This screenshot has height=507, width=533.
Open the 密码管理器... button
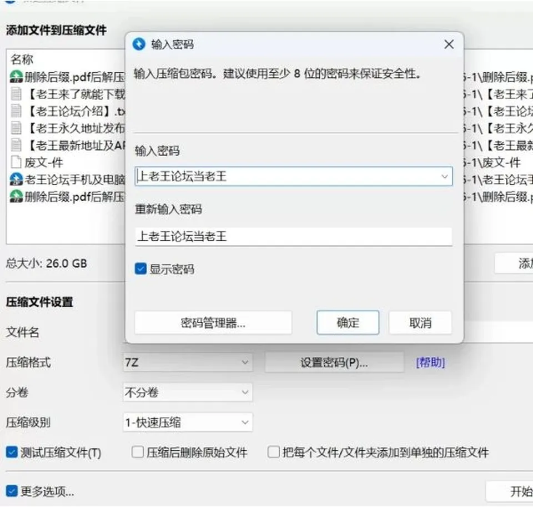click(213, 322)
